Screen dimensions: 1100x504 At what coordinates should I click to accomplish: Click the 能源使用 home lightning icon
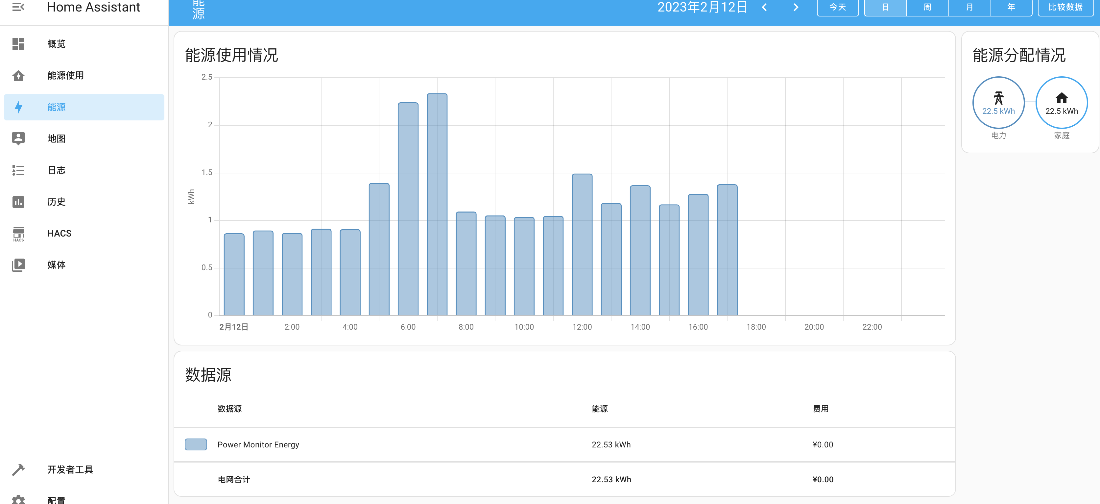coord(18,76)
